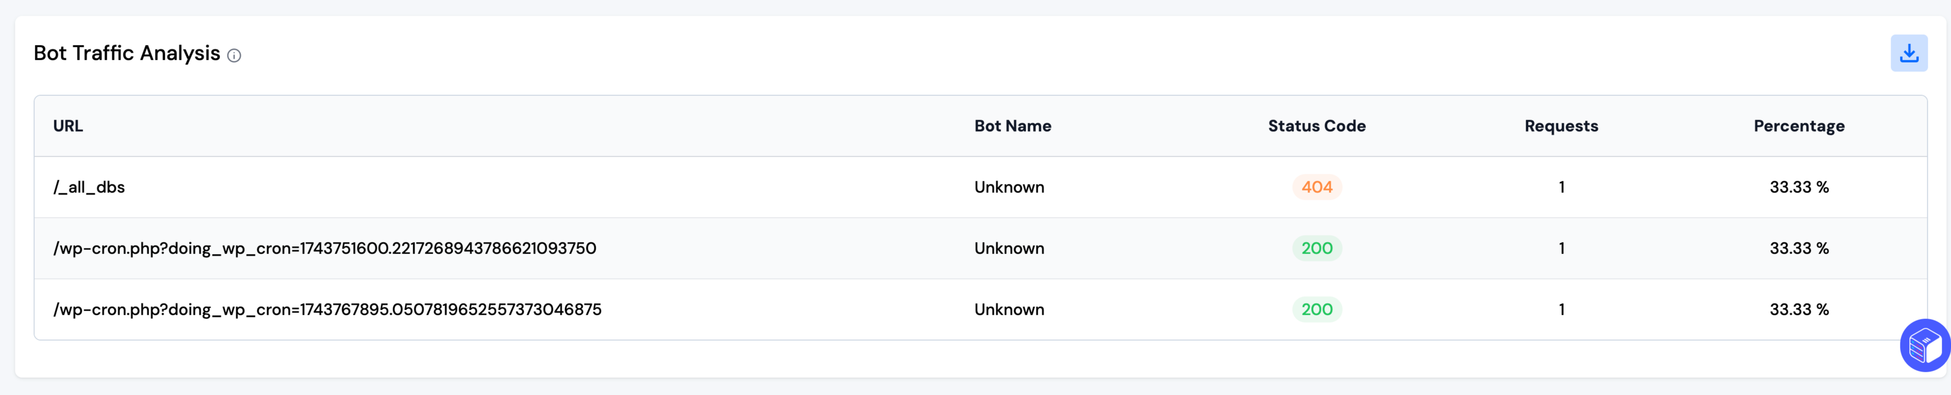The image size is (1951, 395).
Task: Click Unknown bot name in the 093750 row
Action: click(1009, 248)
